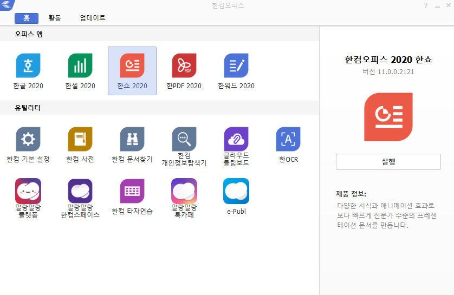Click the 오피스 앱 section header
The width and height of the screenshot is (454, 295).
29,34
